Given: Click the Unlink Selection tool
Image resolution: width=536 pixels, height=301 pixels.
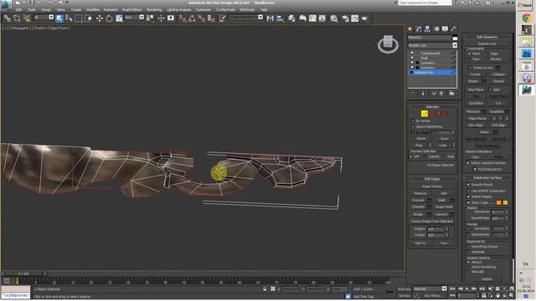Looking at the screenshot, I should tap(17, 18).
